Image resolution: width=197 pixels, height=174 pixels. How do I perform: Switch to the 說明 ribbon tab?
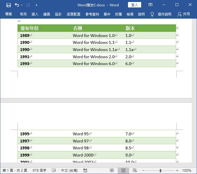pyautogui.click(x=141, y=14)
